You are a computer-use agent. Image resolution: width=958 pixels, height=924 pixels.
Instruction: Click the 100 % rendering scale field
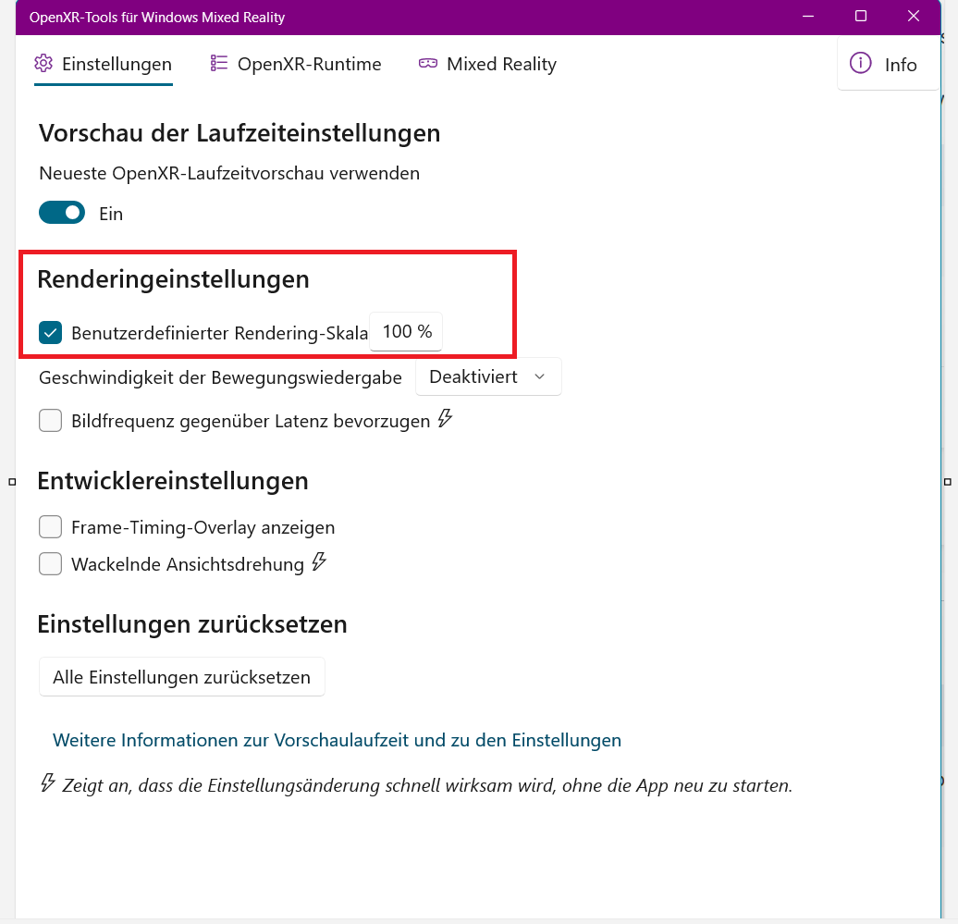point(406,331)
